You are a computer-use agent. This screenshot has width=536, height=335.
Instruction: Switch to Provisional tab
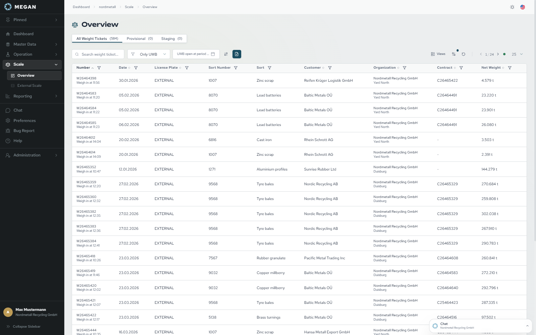tap(140, 39)
